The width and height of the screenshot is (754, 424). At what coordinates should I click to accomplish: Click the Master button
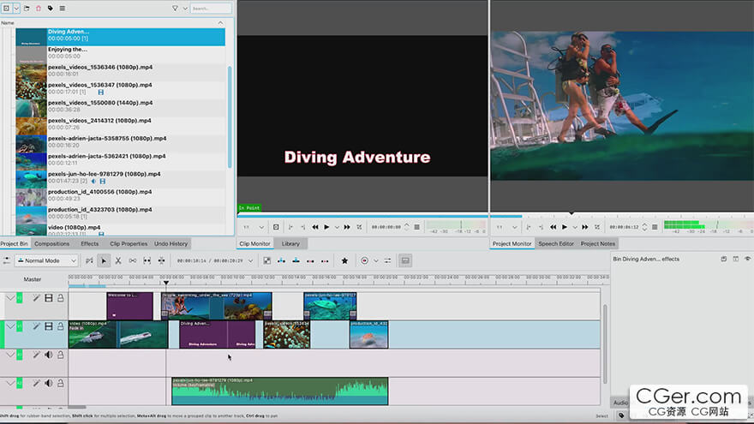point(33,279)
